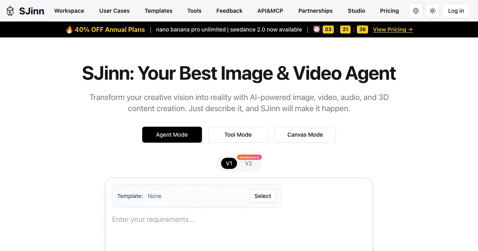Viewport: 478px width, 251px height.
Task: Click the 40% OFF Annual Plans text
Action: (x=110, y=29)
